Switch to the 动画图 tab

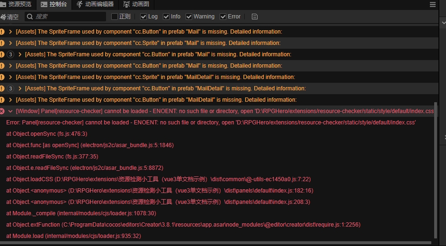point(136,4)
